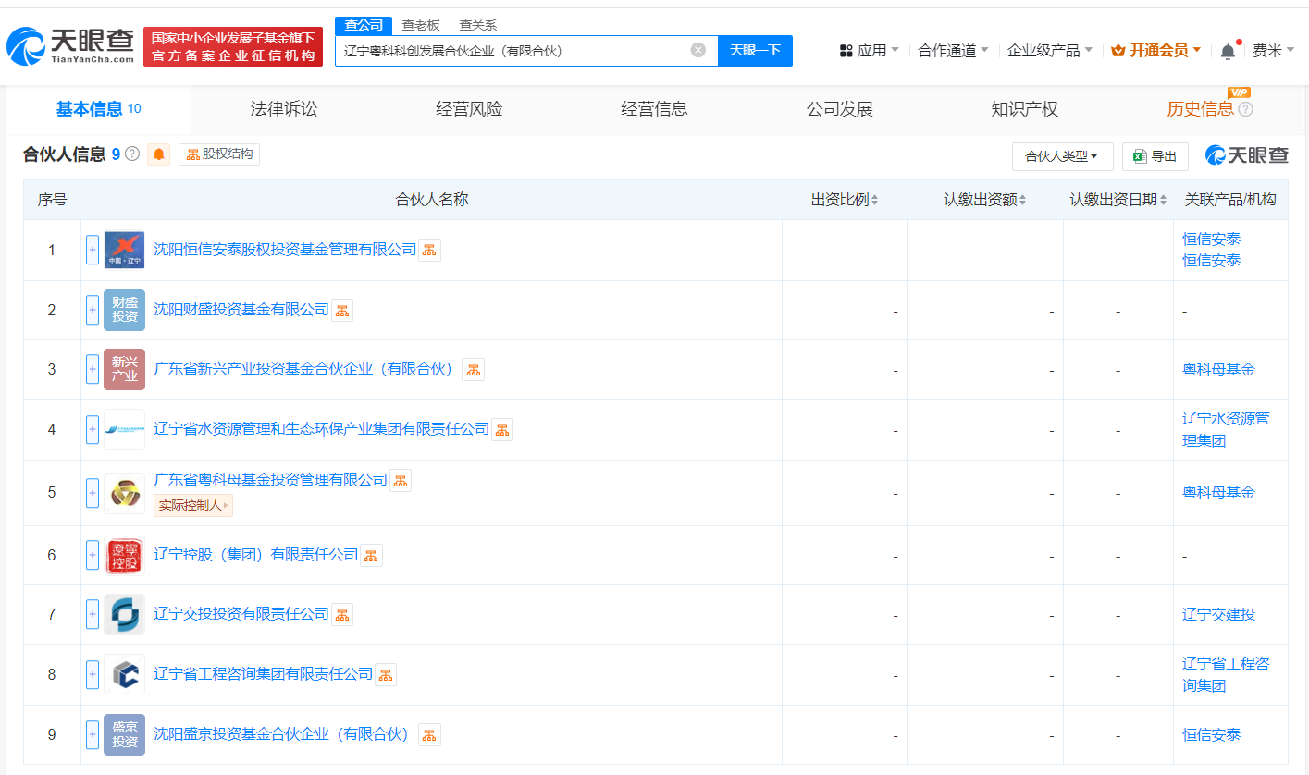Viewport: 1309px width, 775px height.
Task: Click the 财盛投资 logo tile
Action: click(124, 310)
